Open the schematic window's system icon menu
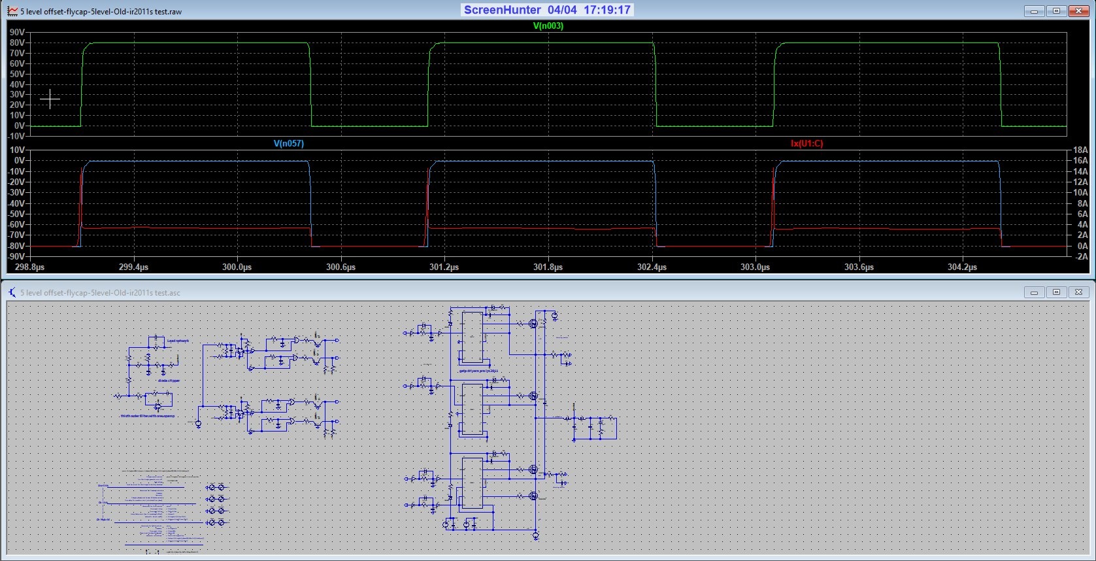This screenshot has width=1096, height=561. (x=12, y=292)
